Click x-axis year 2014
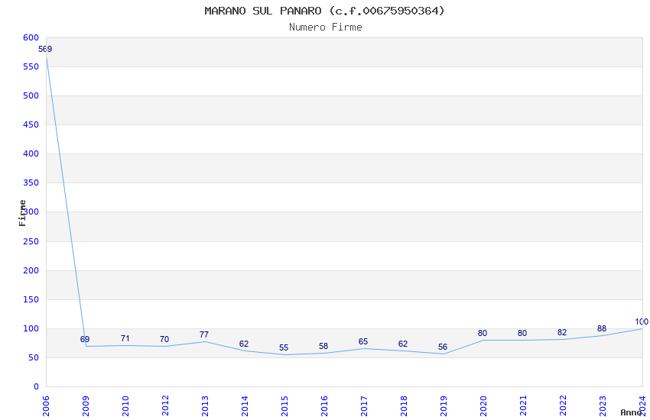This screenshot has width=650, height=420. tap(245, 406)
